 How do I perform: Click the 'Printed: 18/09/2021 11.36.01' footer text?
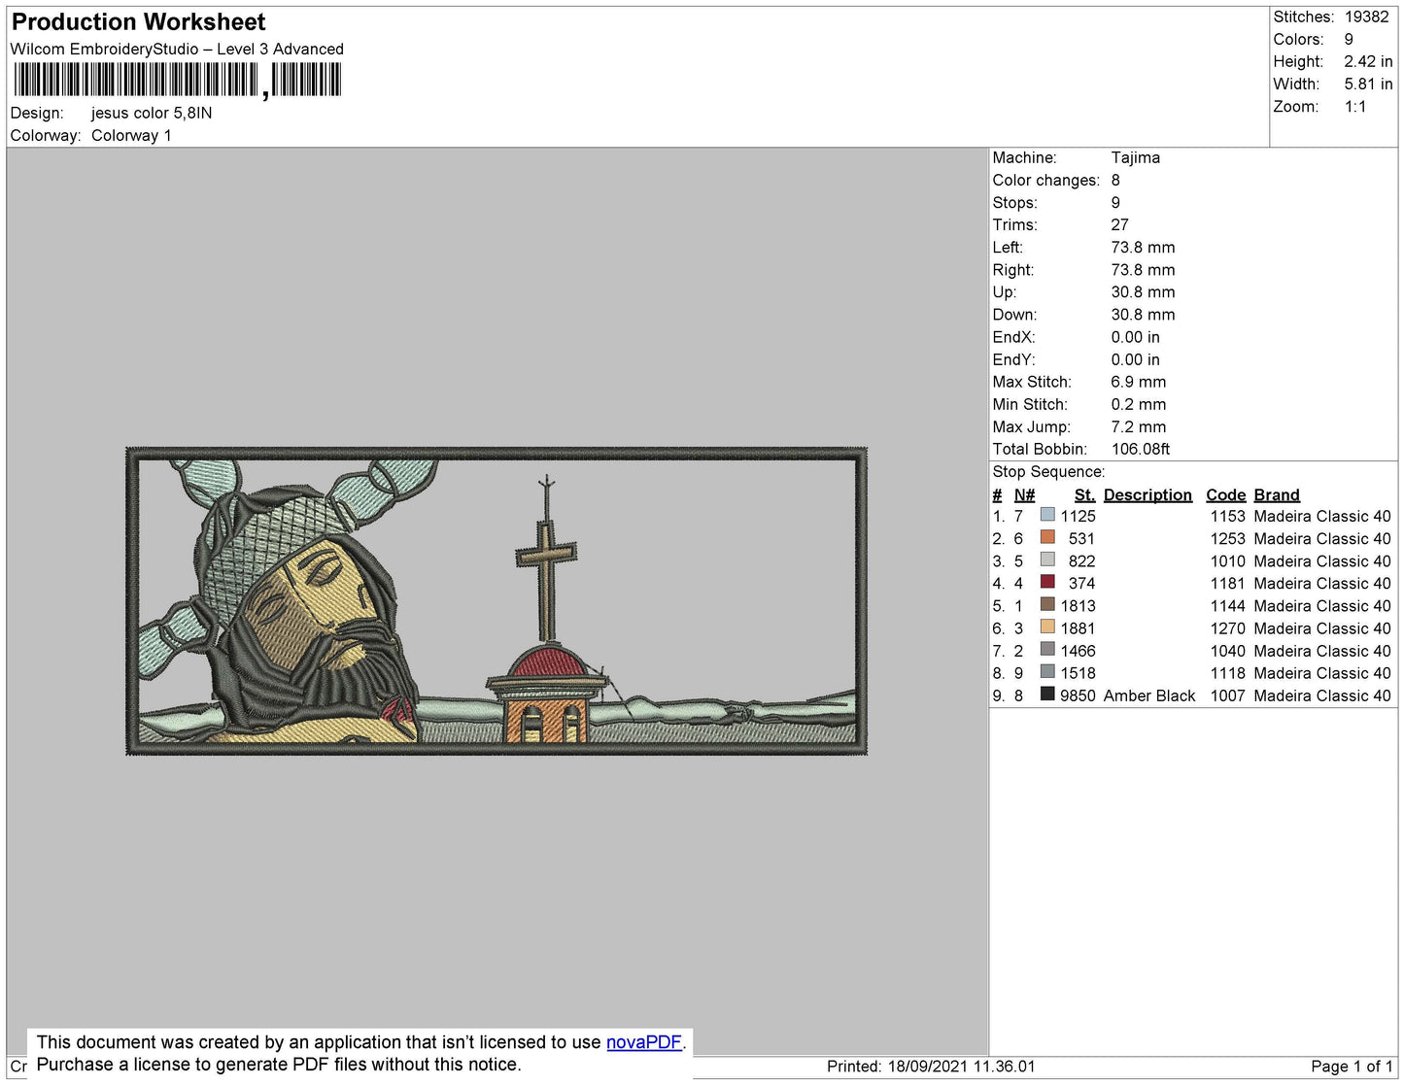pyautogui.click(x=931, y=1067)
